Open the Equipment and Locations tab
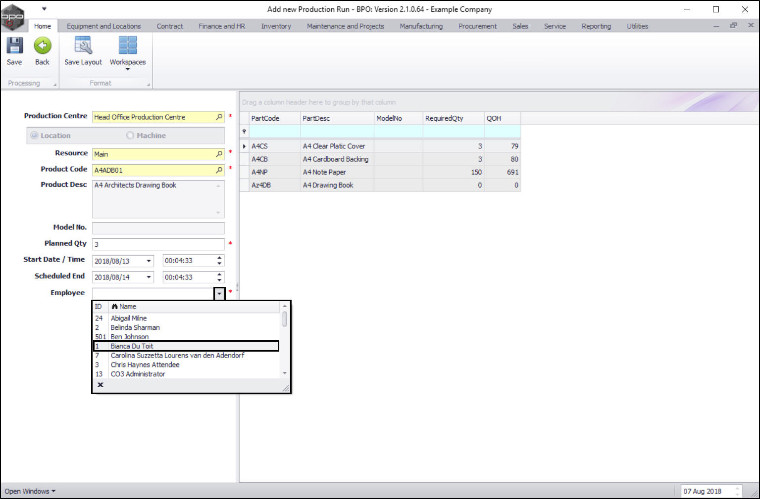The height and width of the screenshot is (499, 760). 104,26
